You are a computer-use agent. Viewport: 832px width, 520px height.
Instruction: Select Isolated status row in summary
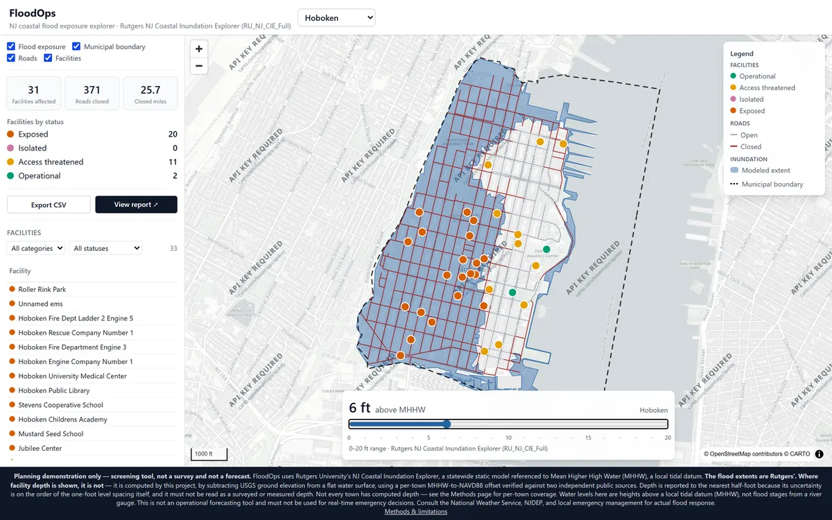tap(92, 148)
